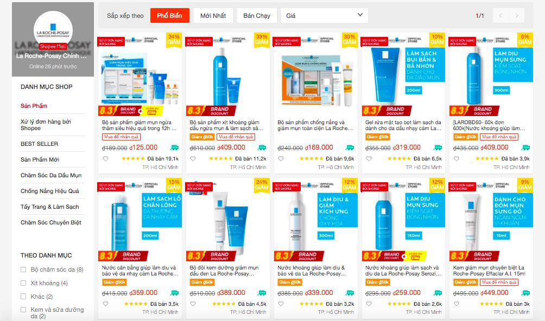Favorite the 359.000 toner via heart icon
Image resolution: width=545 pixels, height=321 pixels.
click(x=105, y=304)
